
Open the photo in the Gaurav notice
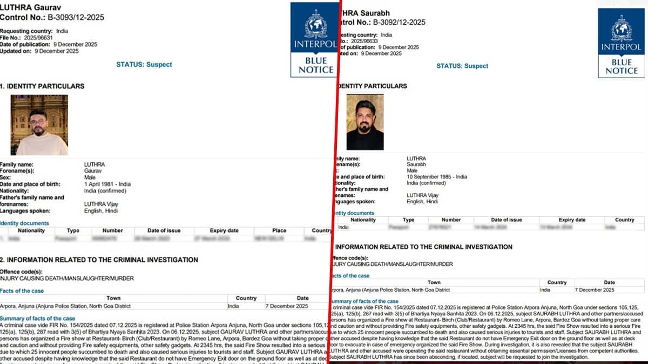(39, 125)
